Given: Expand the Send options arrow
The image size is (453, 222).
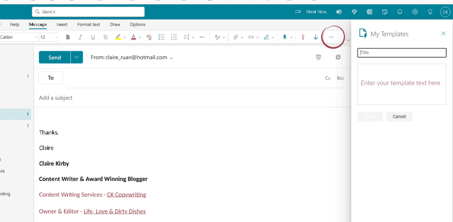Looking at the screenshot, I should tap(77, 57).
